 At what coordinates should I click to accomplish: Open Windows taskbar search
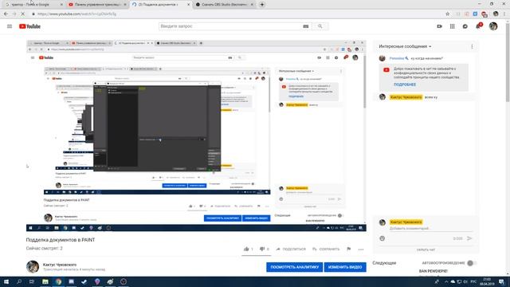[19, 281]
